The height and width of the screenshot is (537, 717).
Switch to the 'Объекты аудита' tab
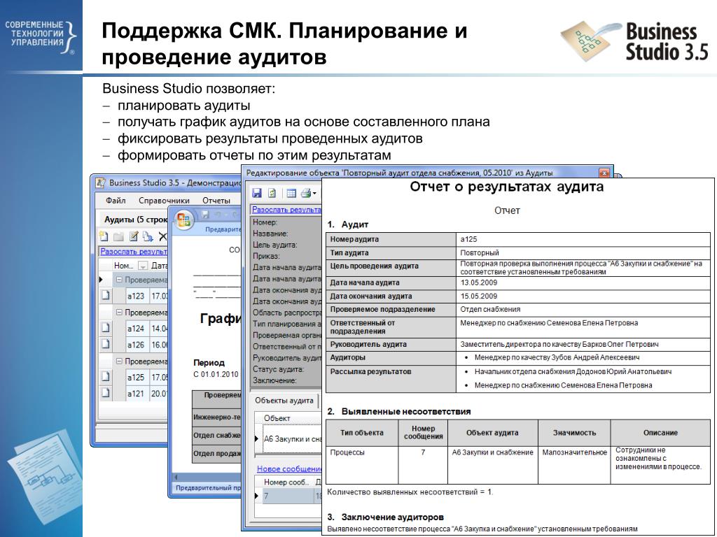284,401
